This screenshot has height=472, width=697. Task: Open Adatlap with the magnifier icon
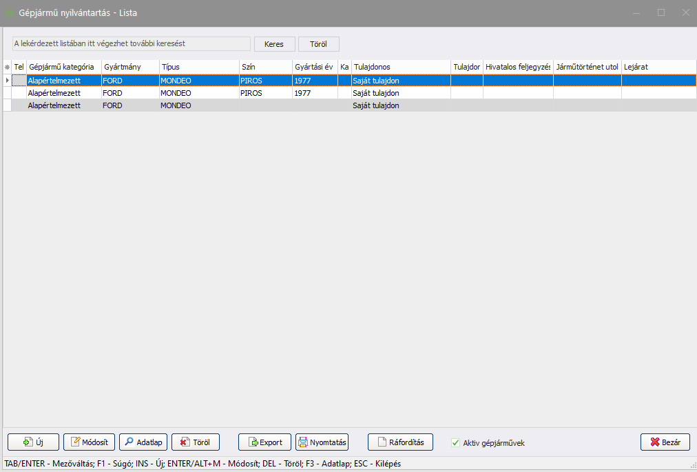[x=129, y=442]
